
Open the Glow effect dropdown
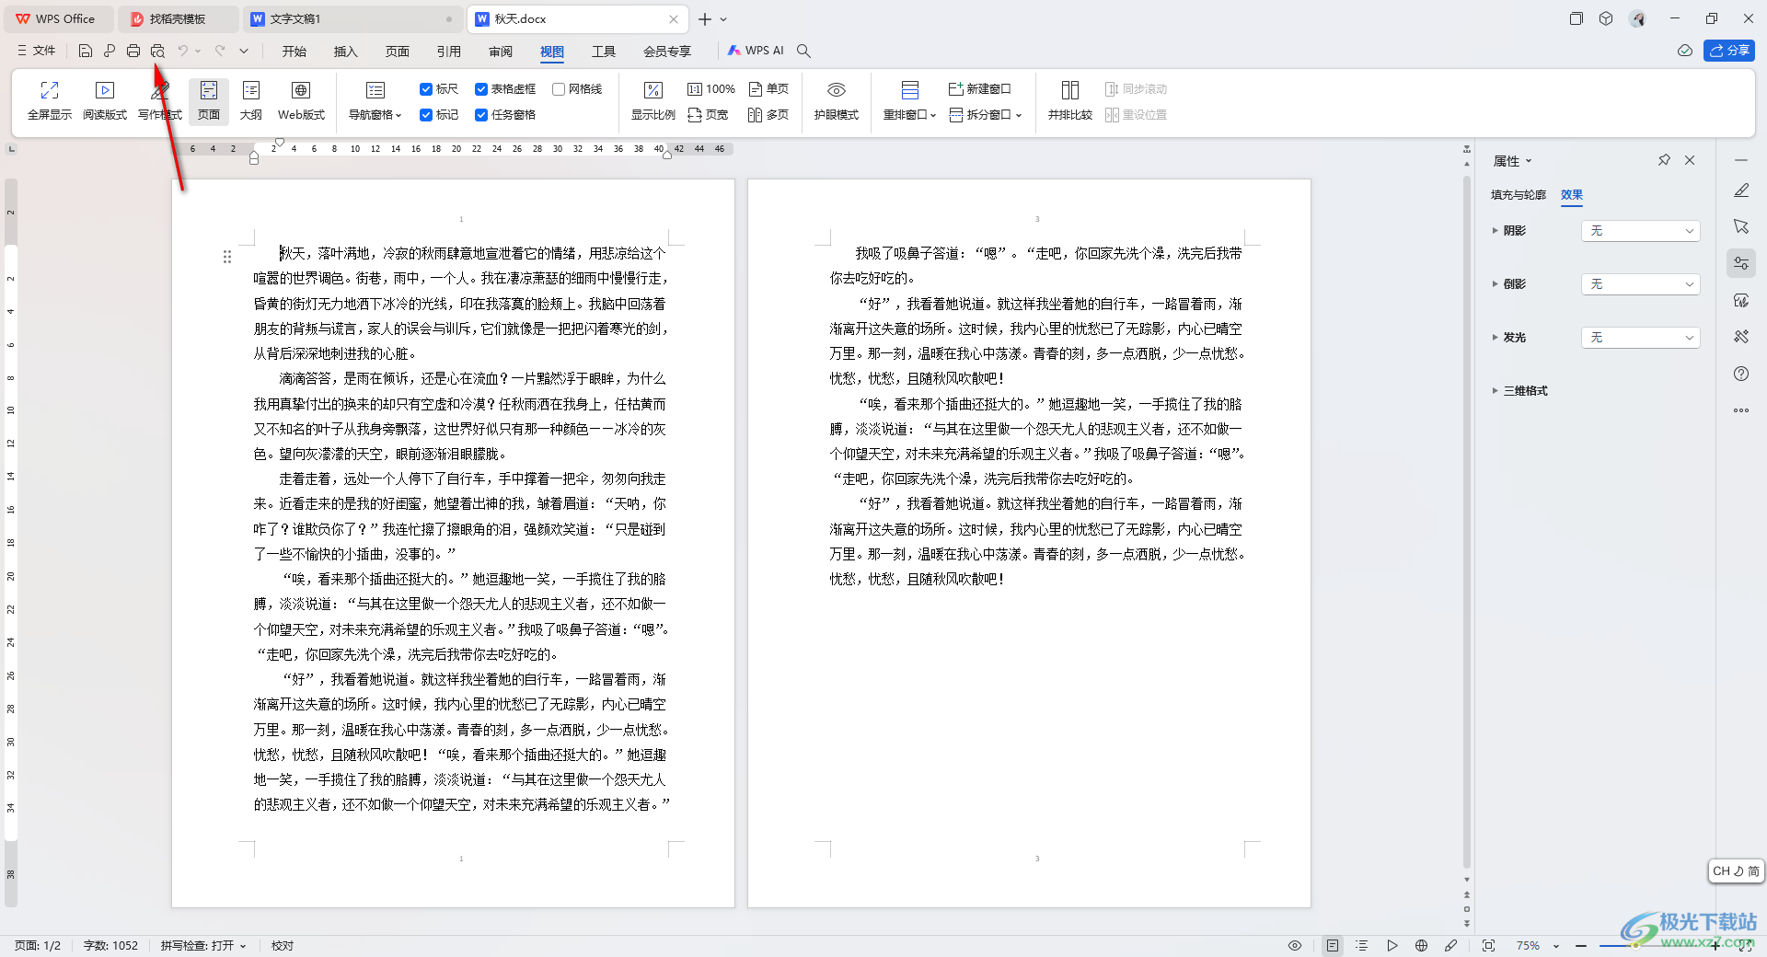point(1640,338)
